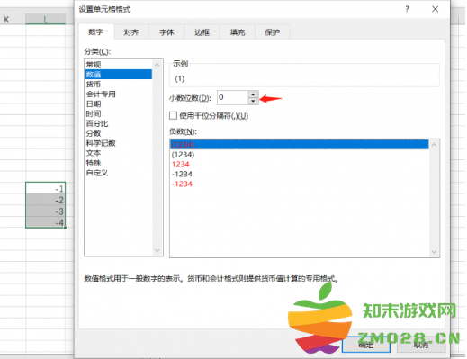The height and width of the screenshot is (359, 467).
Task: Choose the 货币 category
Action: [x=119, y=85]
